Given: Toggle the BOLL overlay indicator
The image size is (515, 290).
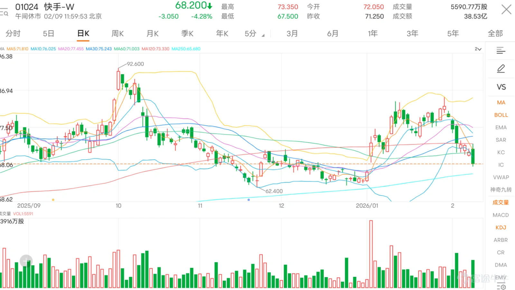Looking at the screenshot, I should [501, 115].
